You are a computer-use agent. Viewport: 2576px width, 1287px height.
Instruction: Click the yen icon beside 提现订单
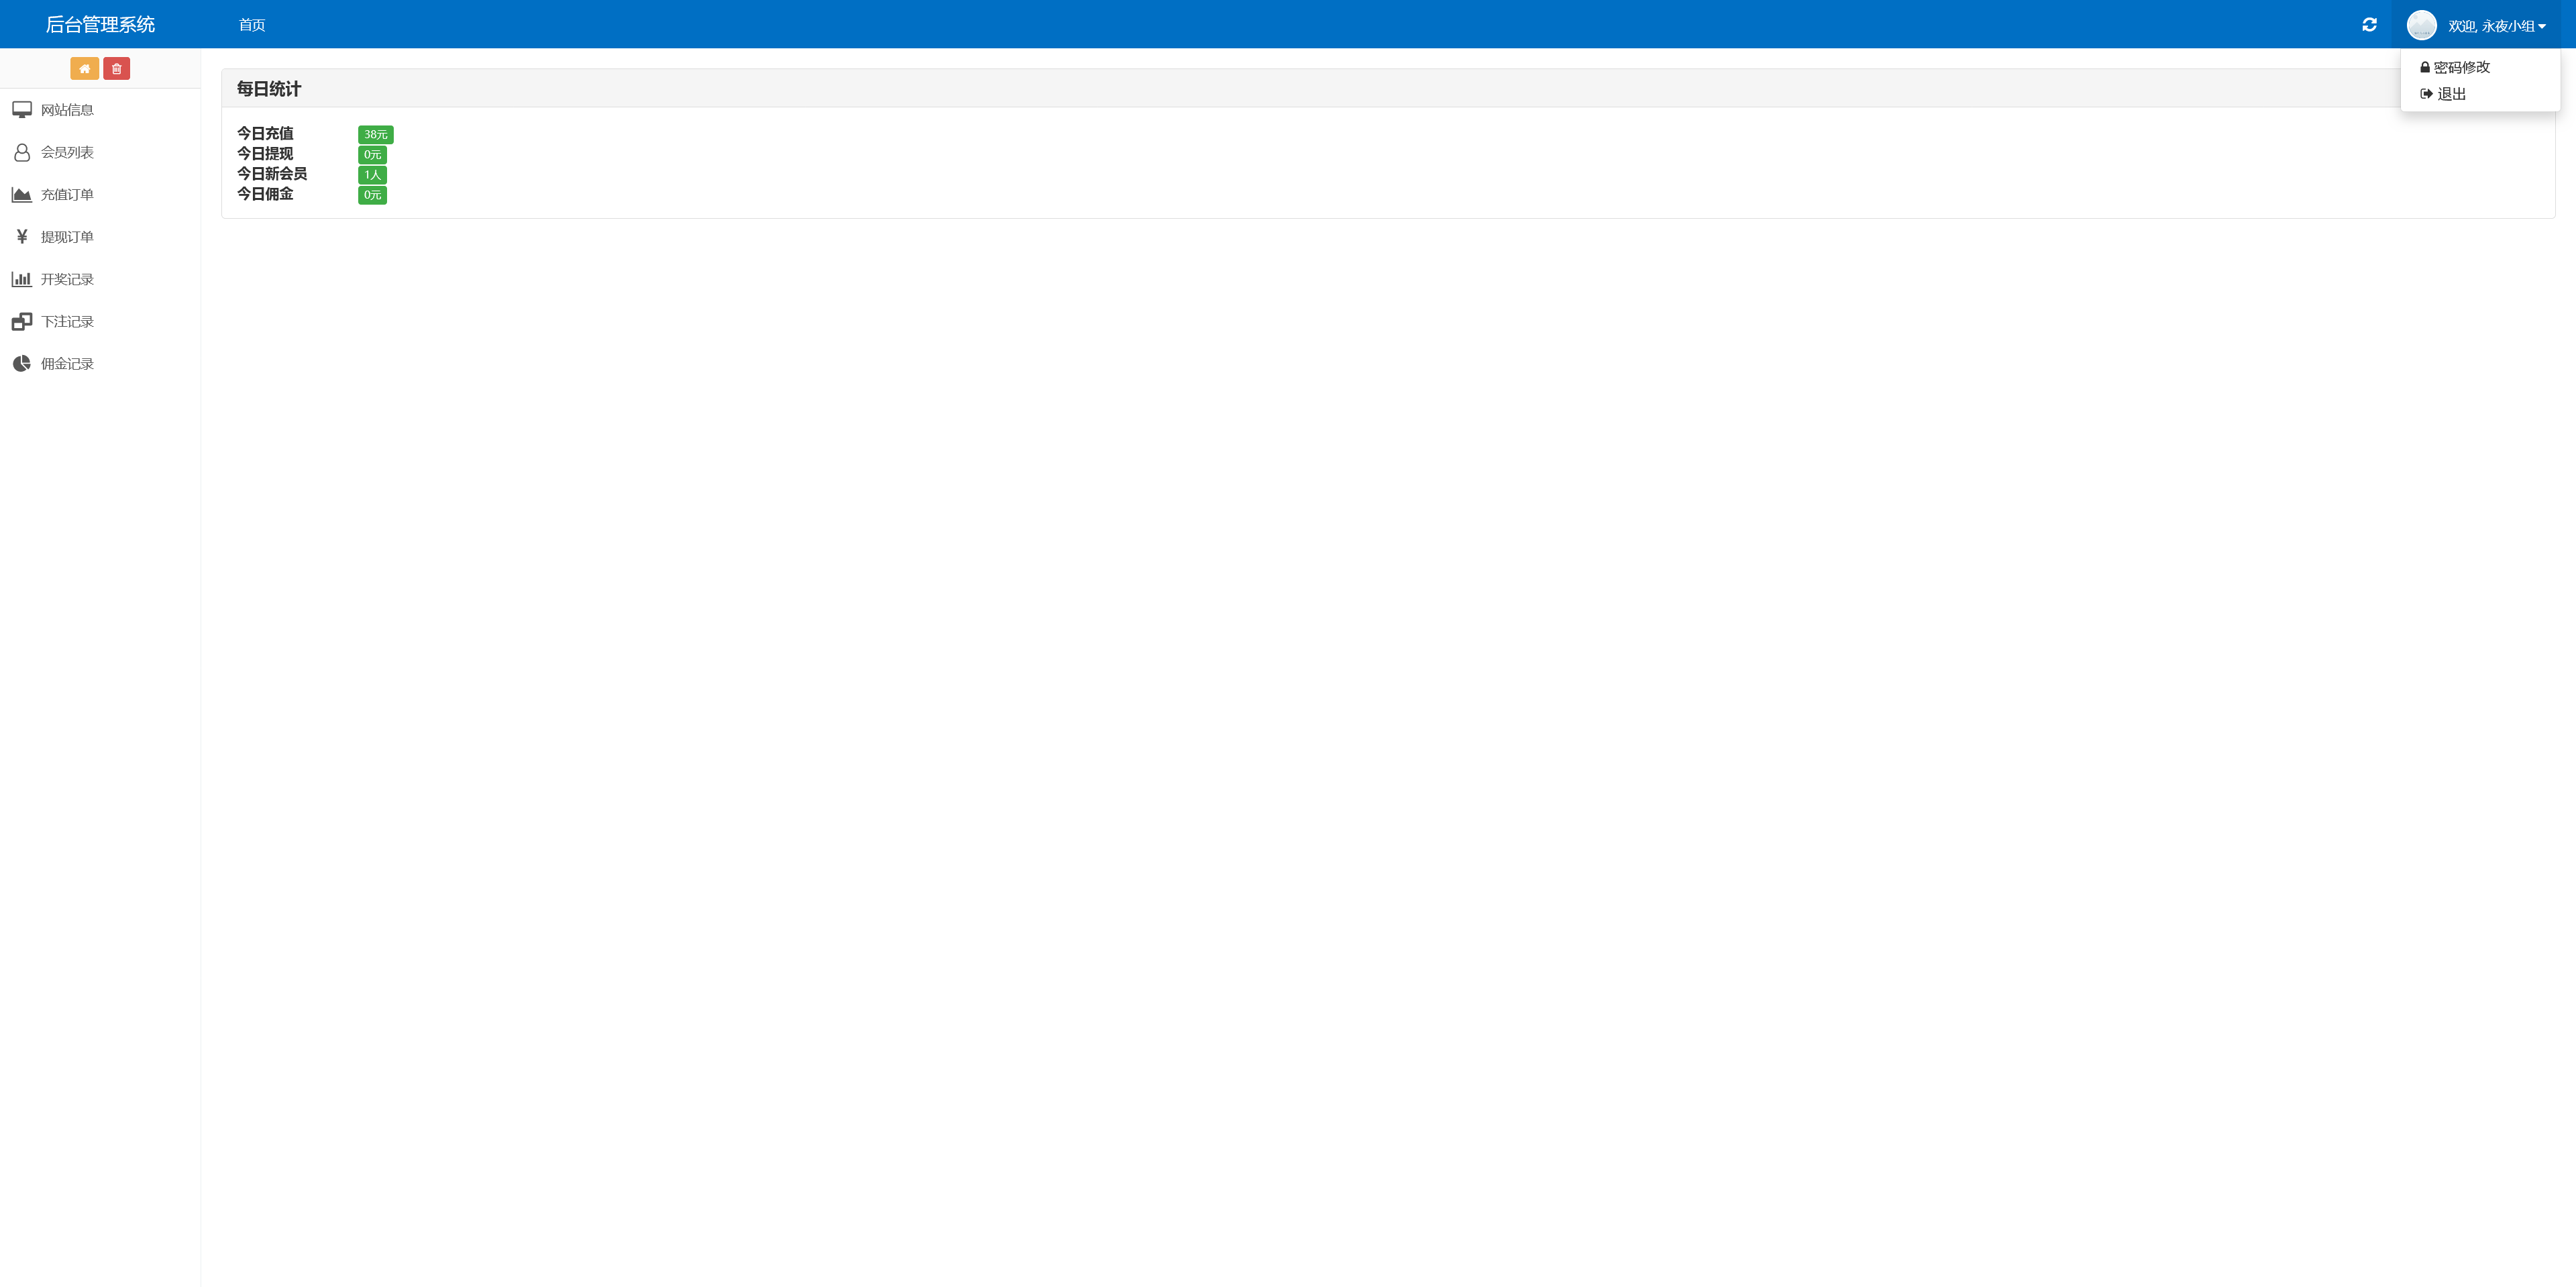pos(22,237)
